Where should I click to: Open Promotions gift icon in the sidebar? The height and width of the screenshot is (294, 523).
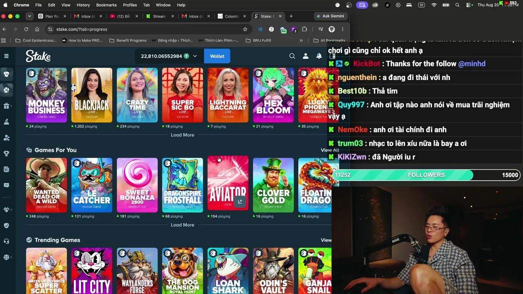point(7,106)
